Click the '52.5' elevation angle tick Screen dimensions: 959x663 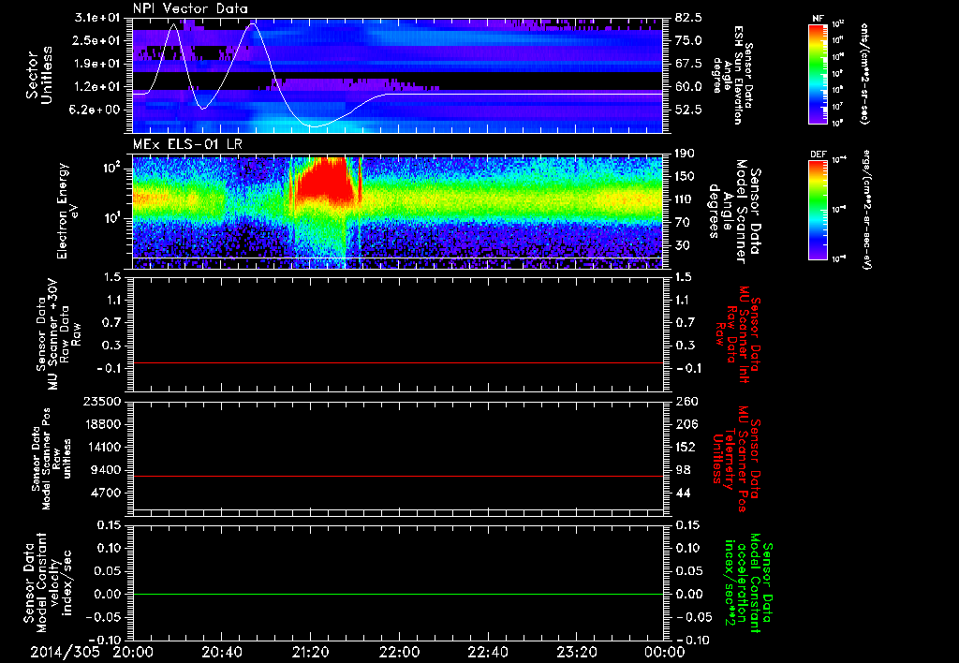pyautogui.click(x=689, y=110)
